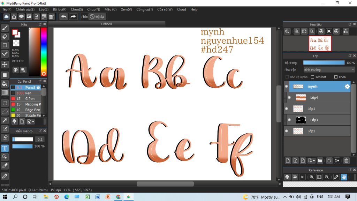Viewport: 357px width, 201px height.
Task: Select the Magic Wand tool
Action: [5, 120]
